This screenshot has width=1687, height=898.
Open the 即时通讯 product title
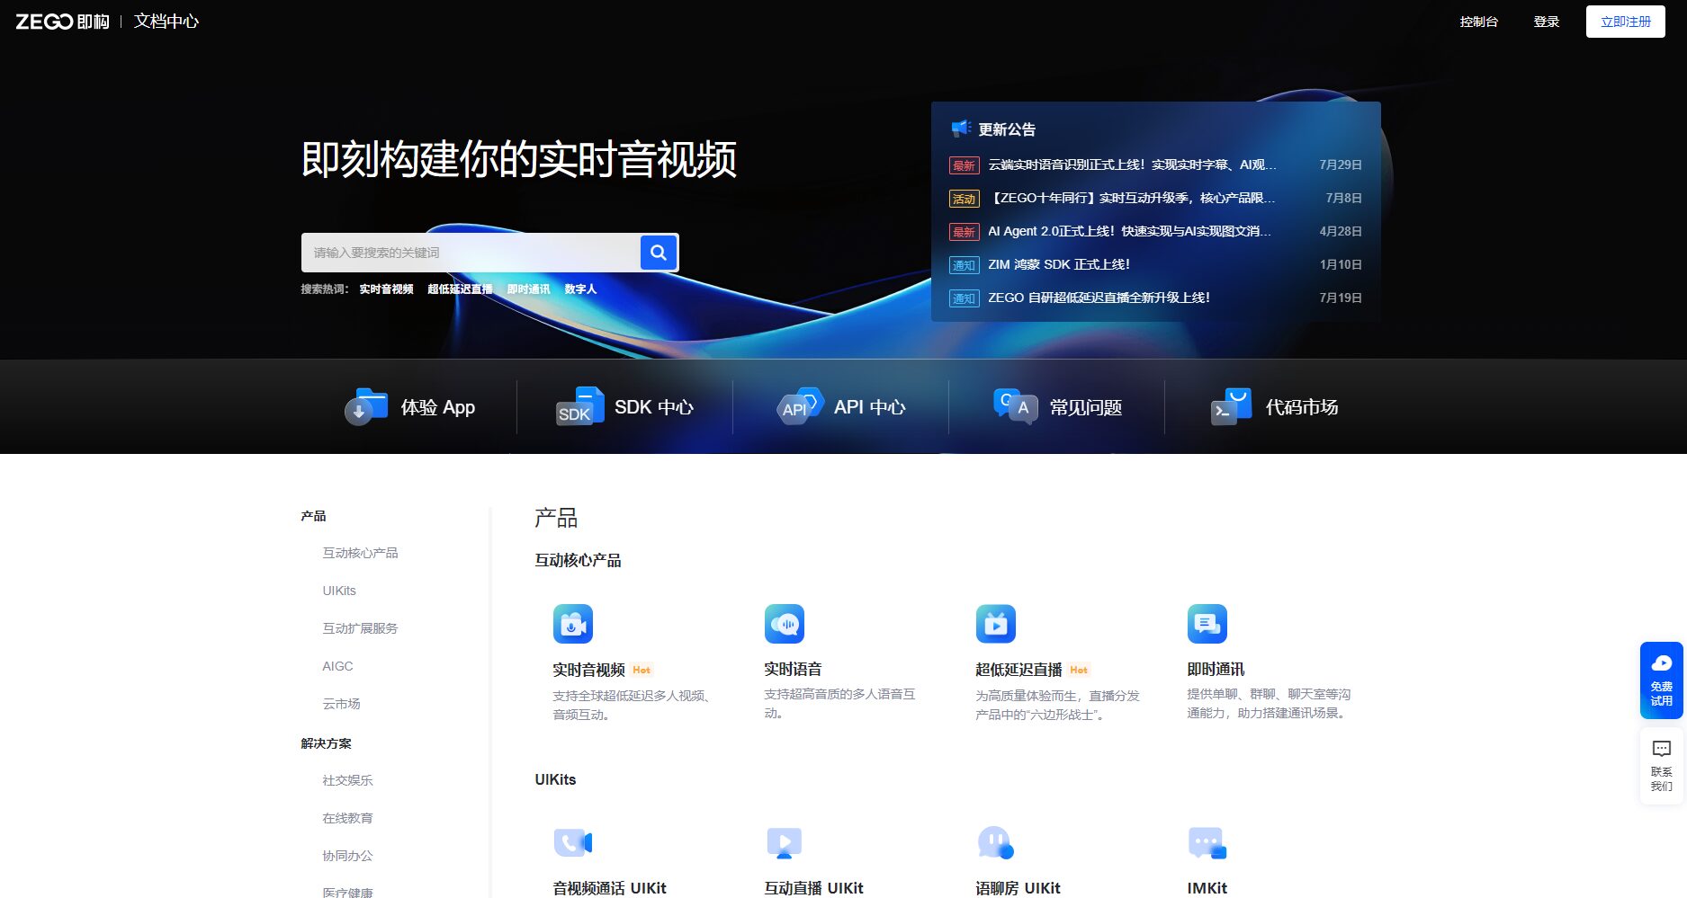pyautogui.click(x=1216, y=669)
